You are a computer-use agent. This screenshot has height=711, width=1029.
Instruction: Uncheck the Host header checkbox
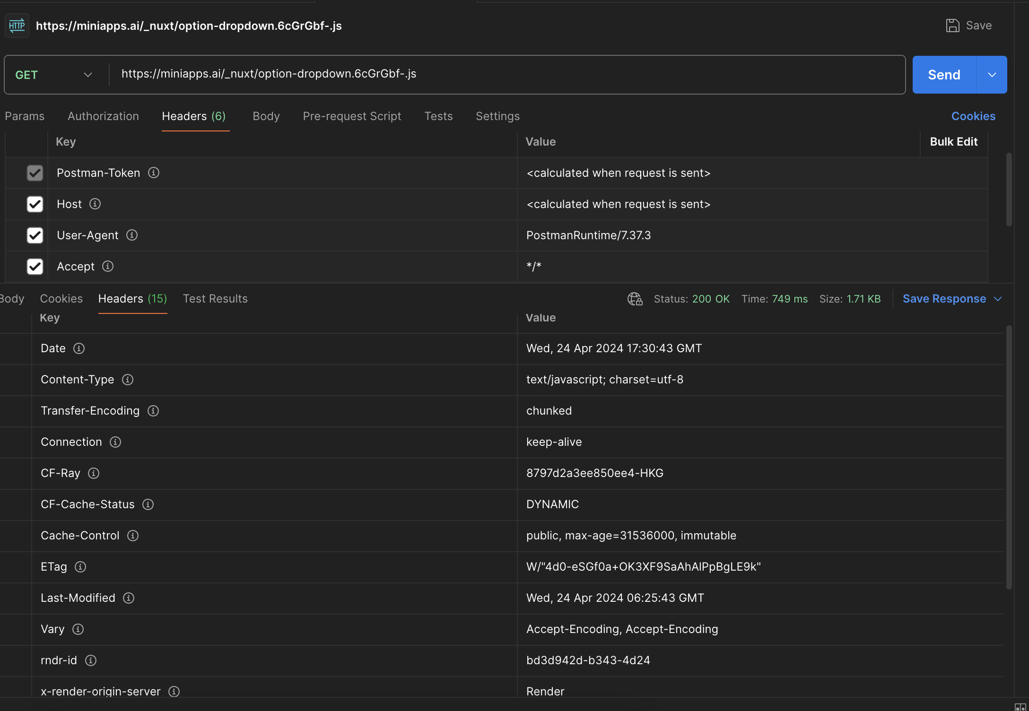[x=35, y=204]
